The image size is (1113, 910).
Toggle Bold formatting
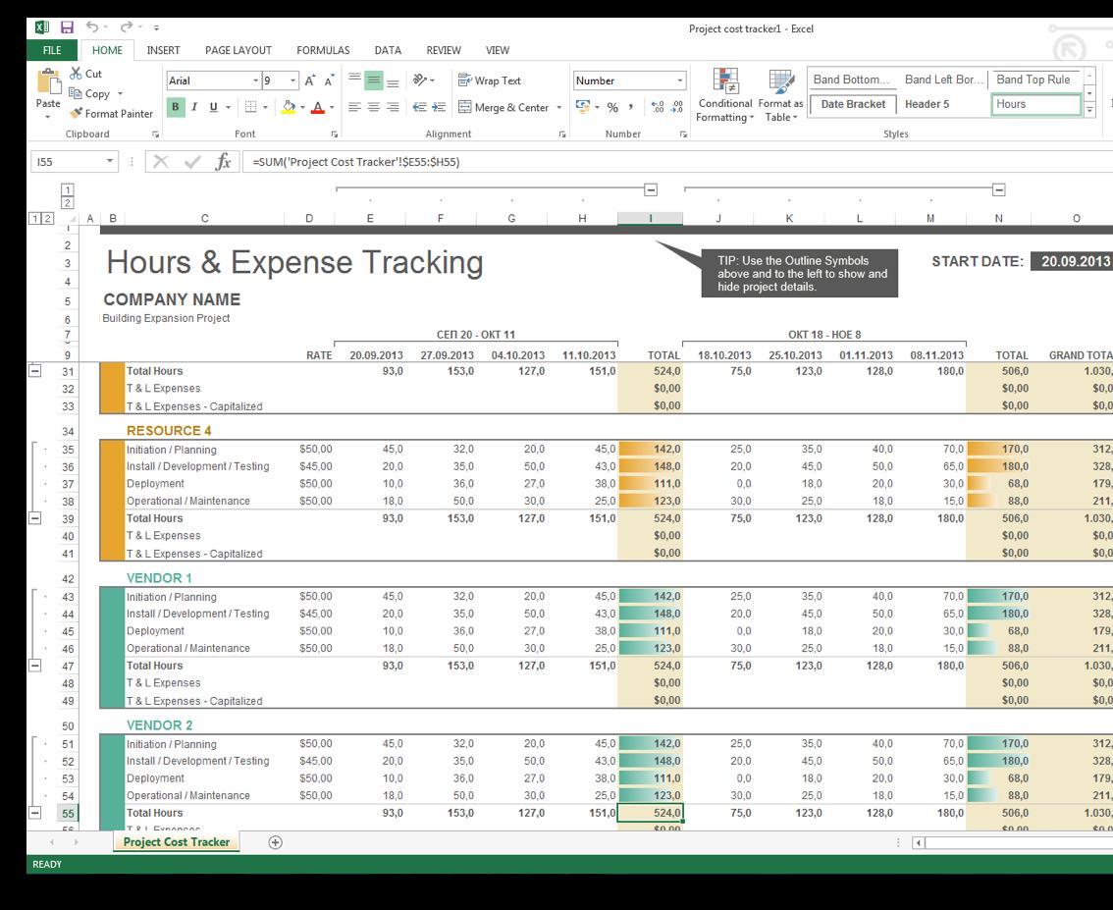point(175,107)
